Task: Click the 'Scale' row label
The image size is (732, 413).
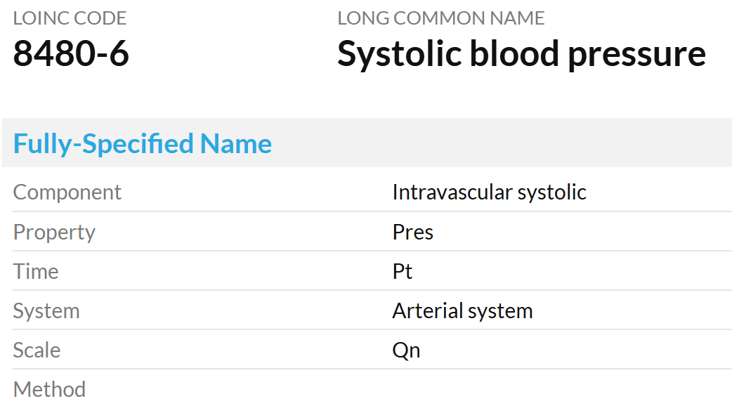Action: click(37, 350)
